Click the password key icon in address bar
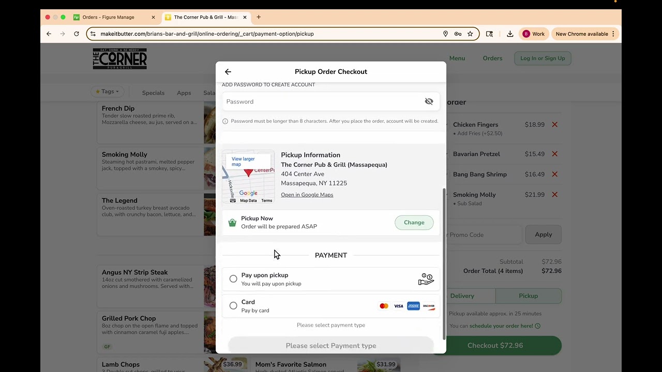The height and width of the screenshot is (372, 662). 458,34
